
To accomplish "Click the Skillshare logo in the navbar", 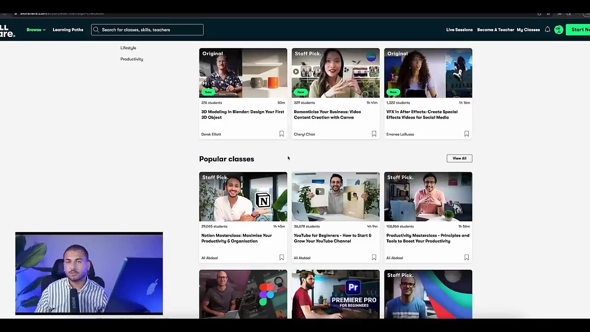I will click(x=7, y=30).
